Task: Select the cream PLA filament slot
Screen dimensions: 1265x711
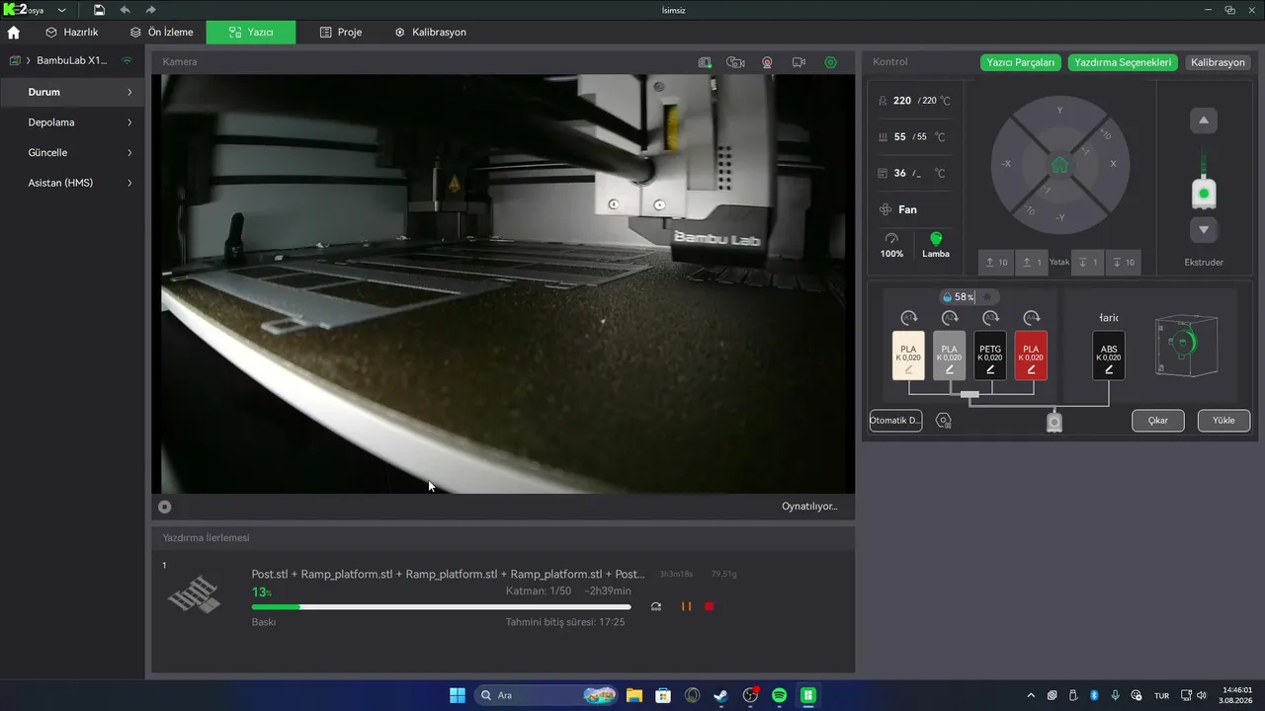Action: tap(909, 355)
